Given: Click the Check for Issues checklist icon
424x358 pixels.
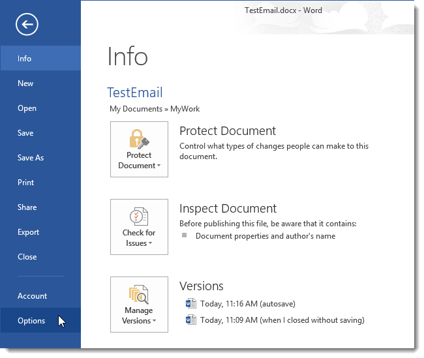Looking at the screenshot, I should click(139, 216).
